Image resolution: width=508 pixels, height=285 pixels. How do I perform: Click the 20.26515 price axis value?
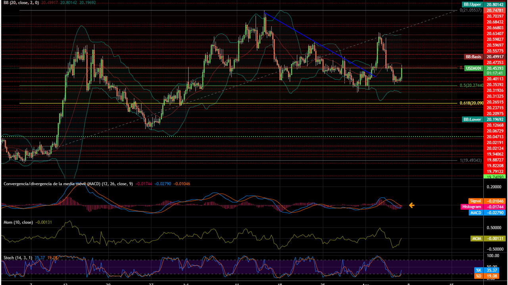pyautogui.click(x=494, y=102)
